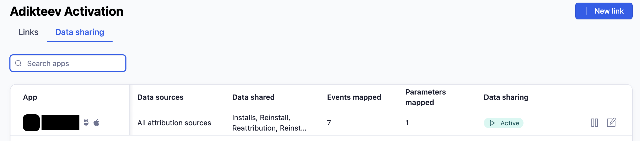Click the All attribution sources cell

(x=174, y=123)
